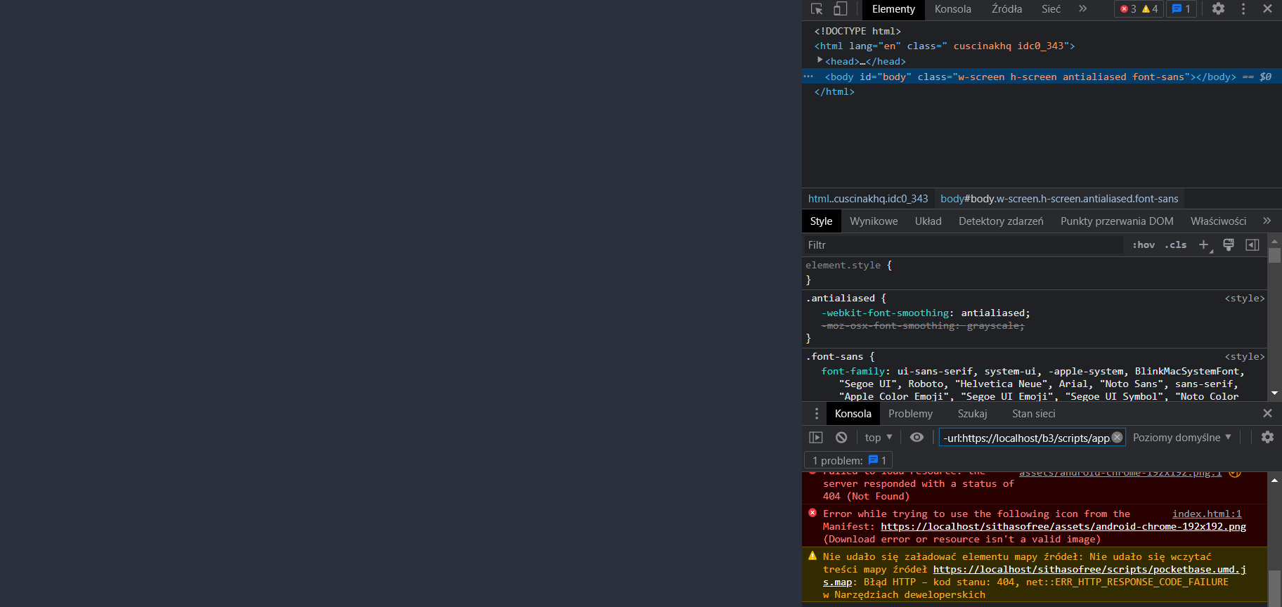Click the errors and warnings counter badge
This screenshot has height=607, width=1282.
tap(1139, 9)
